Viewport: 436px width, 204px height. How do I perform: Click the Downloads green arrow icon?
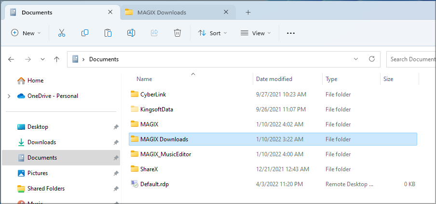pyautogui.click(x=21, y=142)
